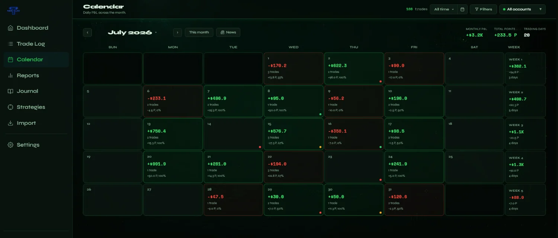
Task: Select July 13 cell showing +$750.4
Action: 173,134
